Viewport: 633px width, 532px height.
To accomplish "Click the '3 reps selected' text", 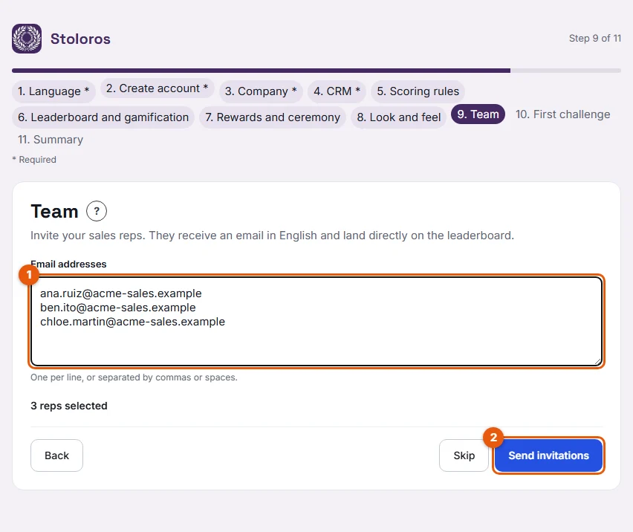I will click(x=69, y=406).
